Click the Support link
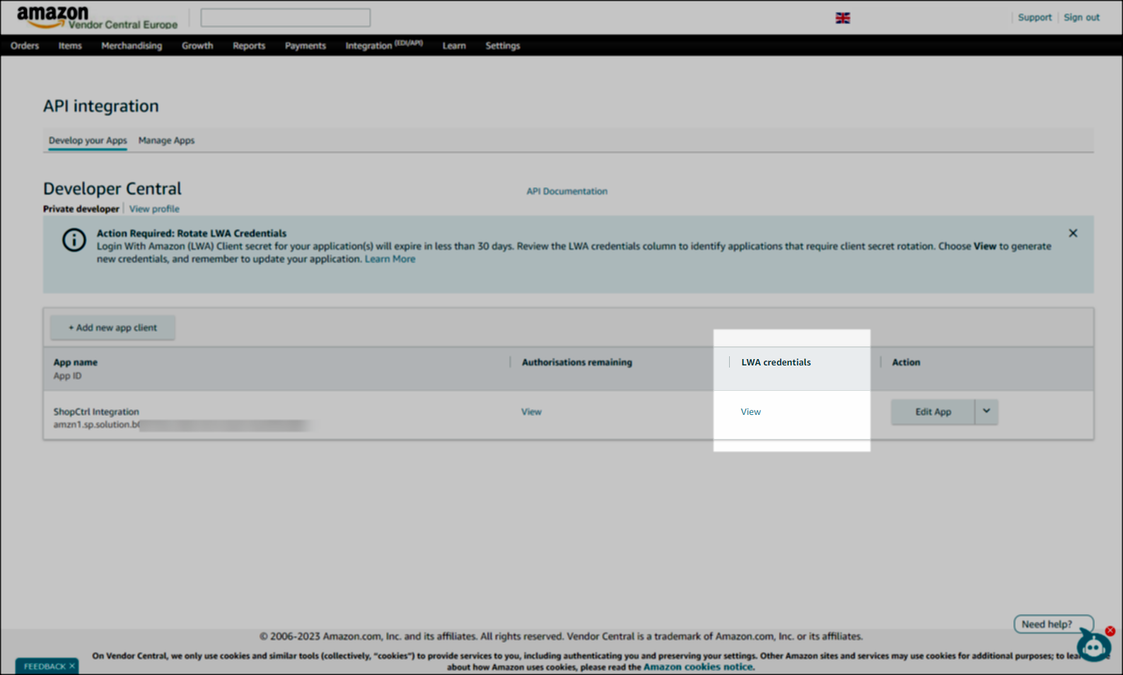 click(x=1035, y=18)
